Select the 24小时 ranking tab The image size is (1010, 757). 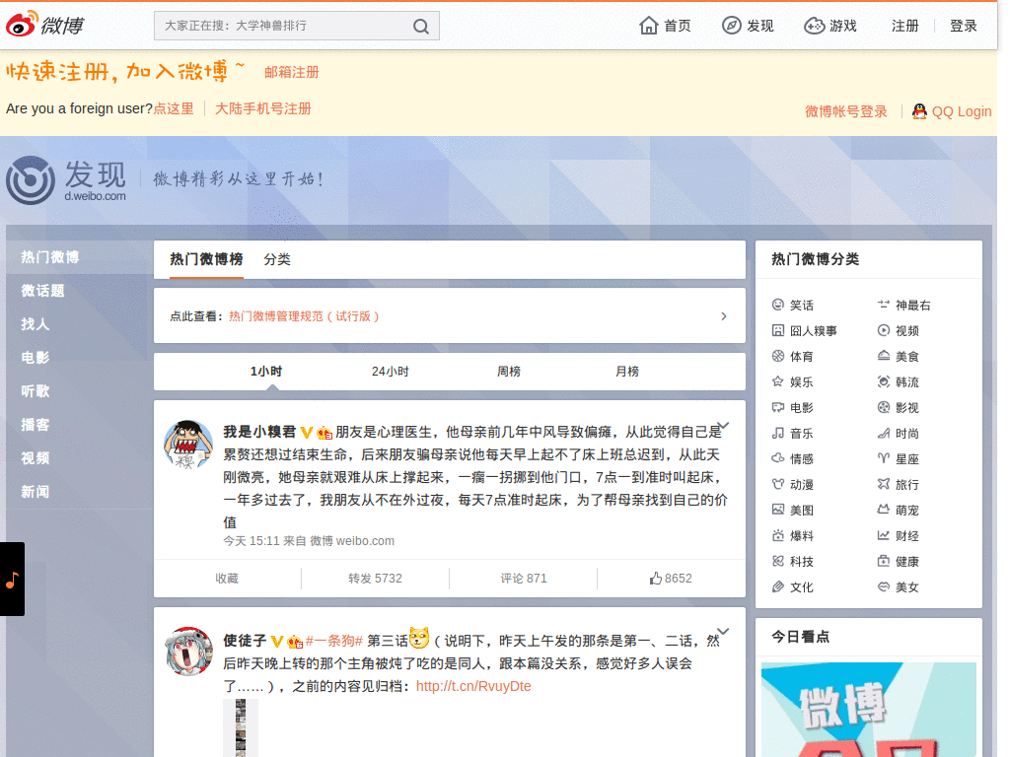click(x=390, y=372)
